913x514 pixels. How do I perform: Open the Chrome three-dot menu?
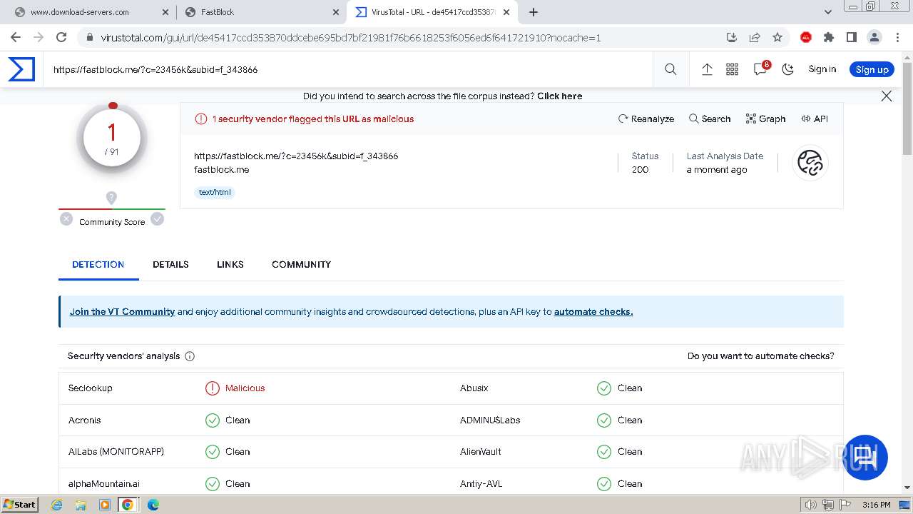coord(896,37)
